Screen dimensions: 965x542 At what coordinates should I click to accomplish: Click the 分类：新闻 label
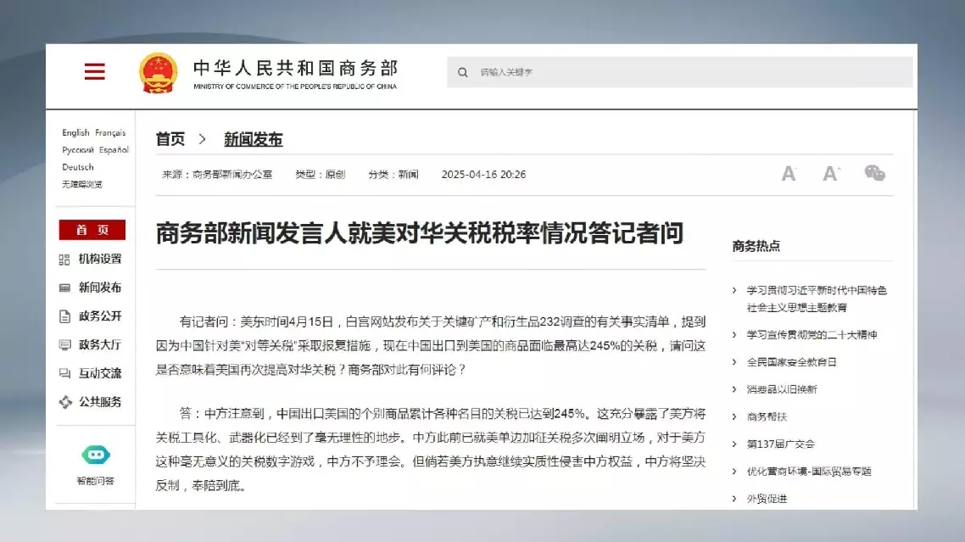pyautogui.click(x=393, y=174)
